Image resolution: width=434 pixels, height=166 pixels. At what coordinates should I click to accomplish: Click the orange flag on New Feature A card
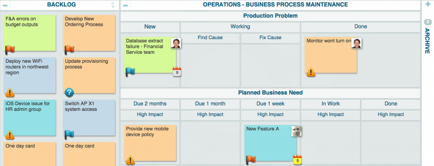tap(251, 159)
